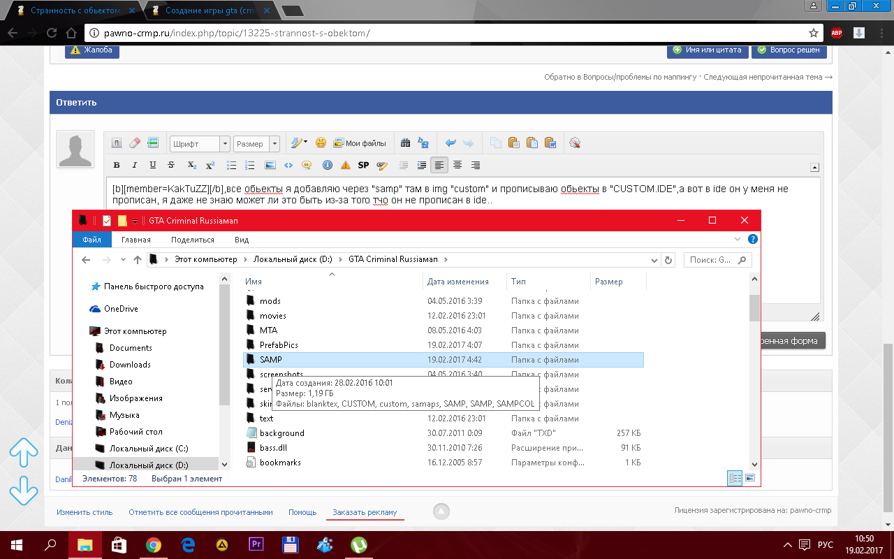
Task: Apply subscript formatting
Action: 191,166
